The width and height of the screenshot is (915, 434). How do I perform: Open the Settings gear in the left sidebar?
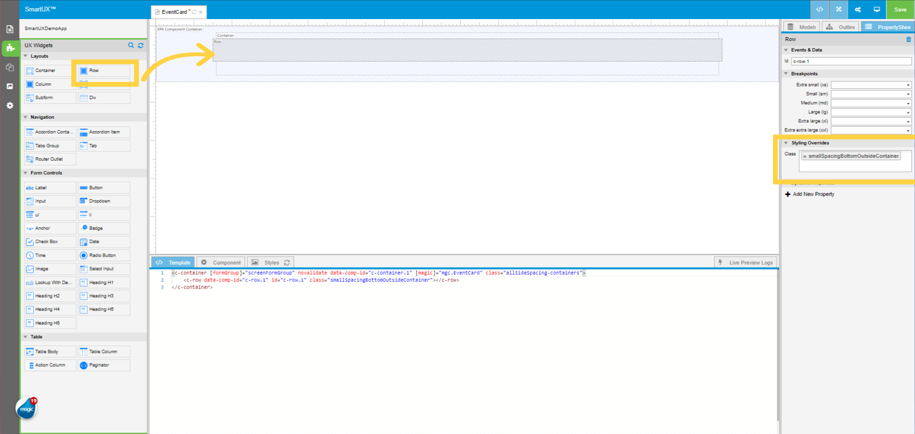pos(10,105)
